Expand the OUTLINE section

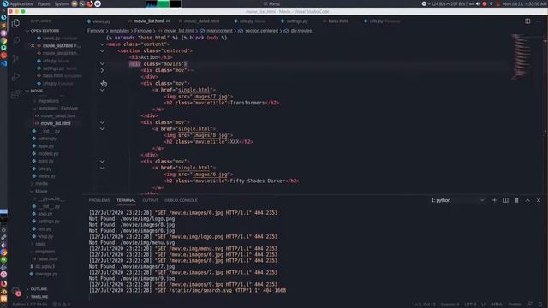39,289
